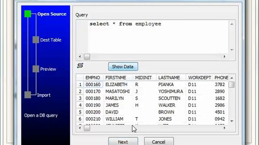Select row number 1 header

[80, 85]
